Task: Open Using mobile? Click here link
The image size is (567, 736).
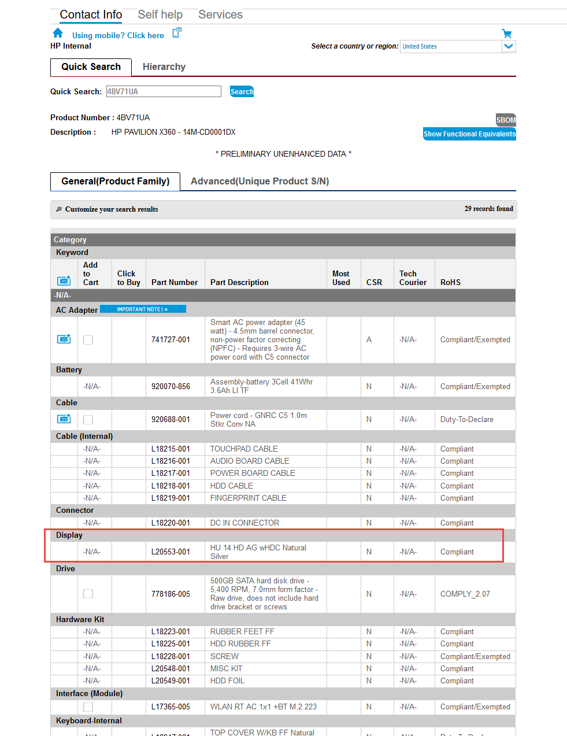Action: (x=118, y=35)
